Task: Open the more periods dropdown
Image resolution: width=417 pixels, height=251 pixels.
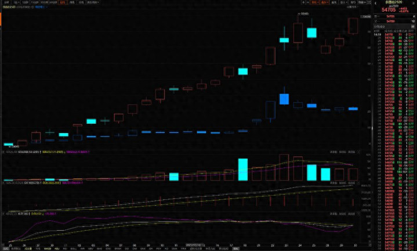Action: pos(93,2)
